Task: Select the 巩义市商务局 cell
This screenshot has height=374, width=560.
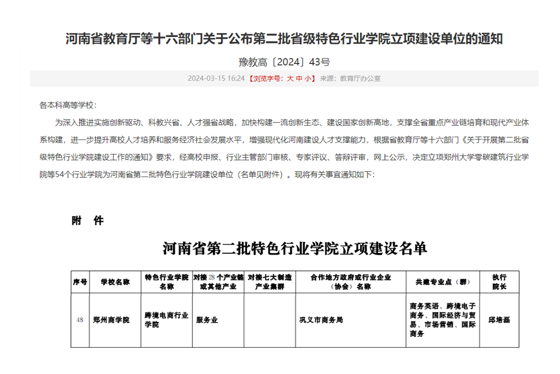Action: pos(320,320)
